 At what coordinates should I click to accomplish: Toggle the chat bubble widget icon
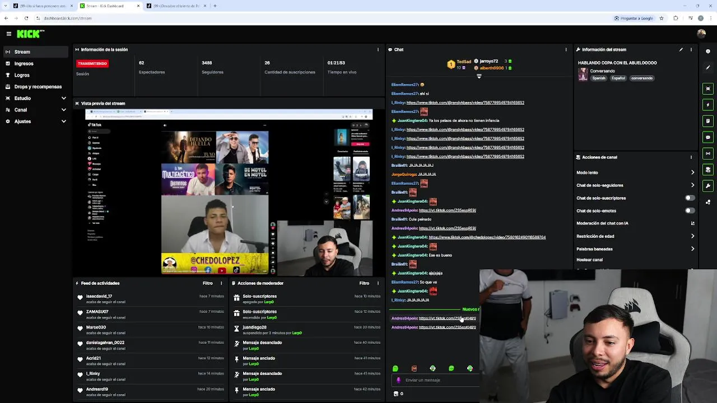click(708, 137)
